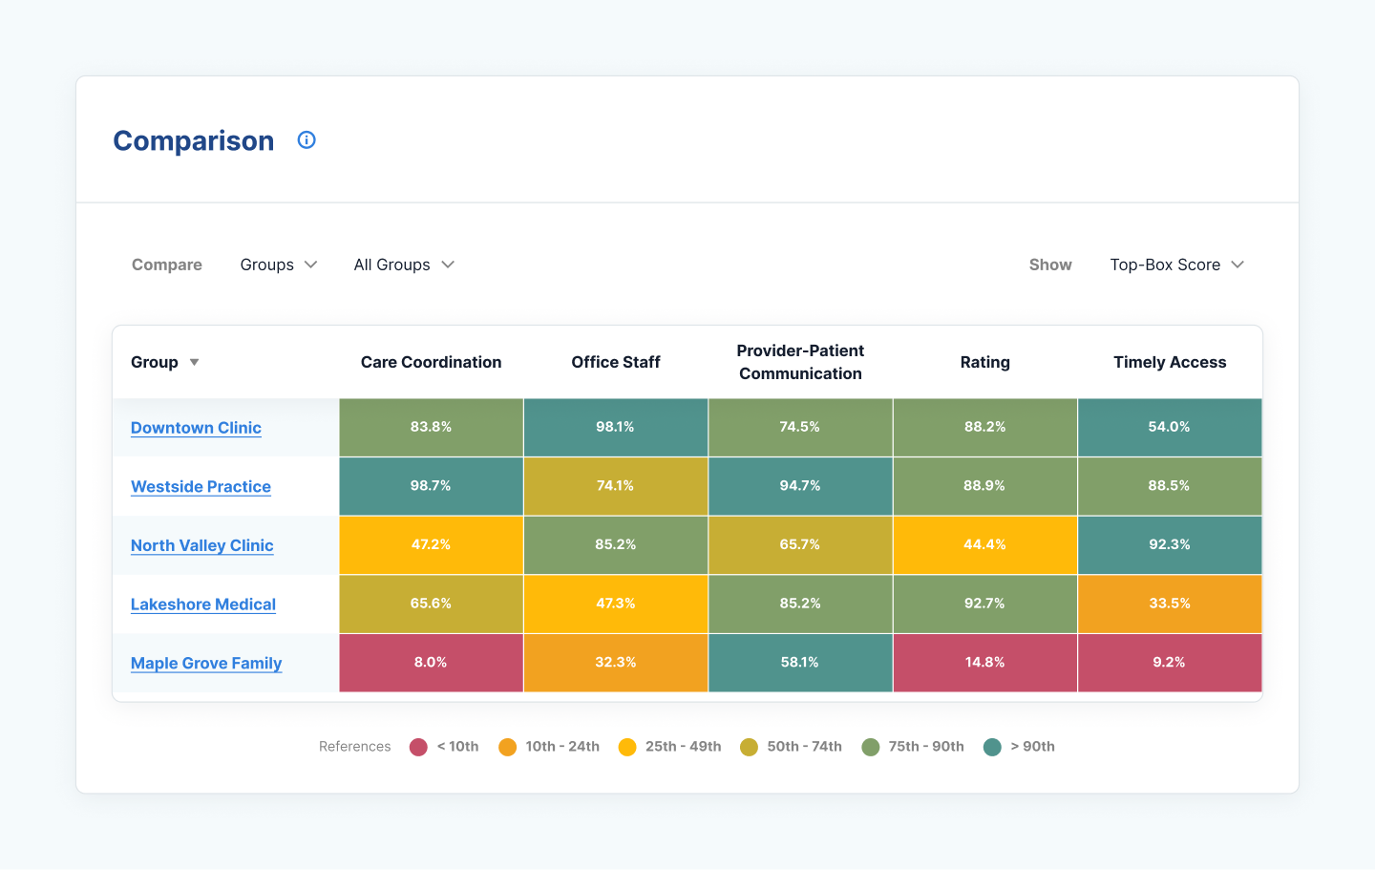
Task: Select the 9.2% cell
Action: tap(1170, 663)
